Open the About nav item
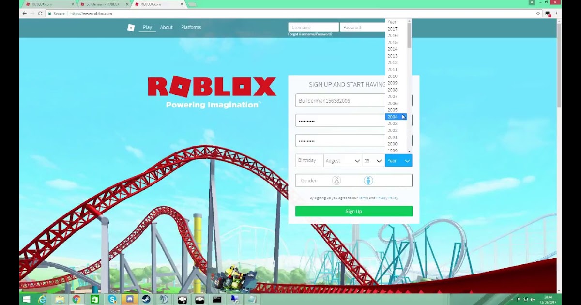Screen dimensions: 581x305 [x=166, y=27]
